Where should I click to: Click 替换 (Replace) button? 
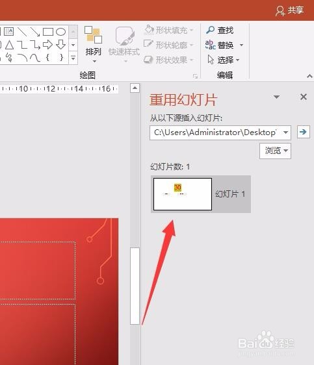point(220,45)
